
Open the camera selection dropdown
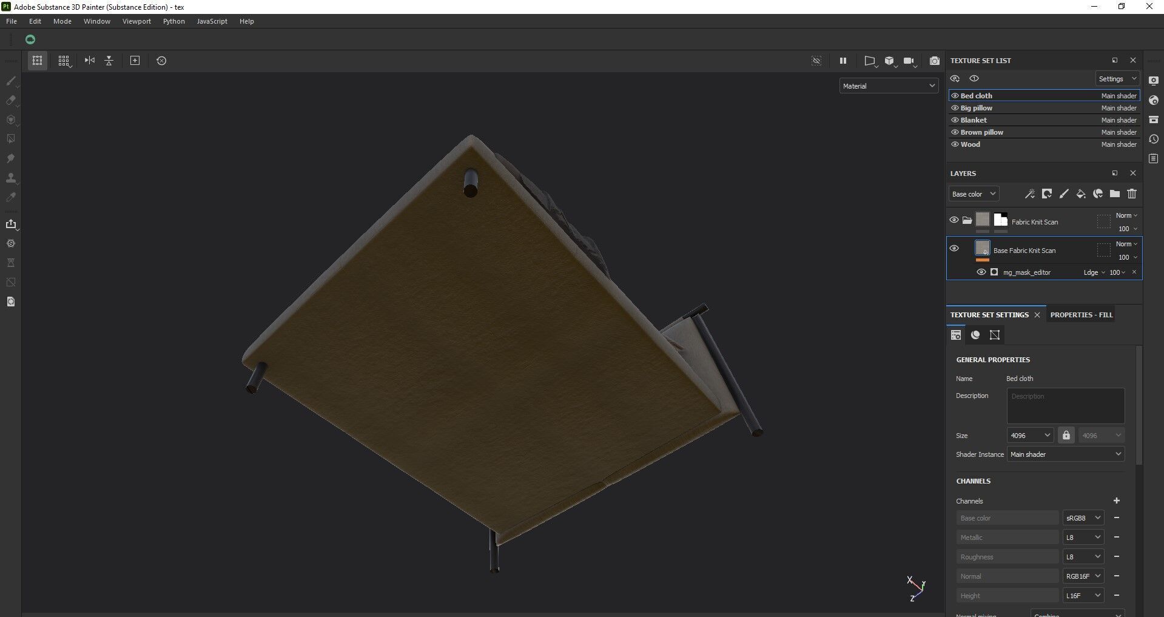tap(910, 61)
